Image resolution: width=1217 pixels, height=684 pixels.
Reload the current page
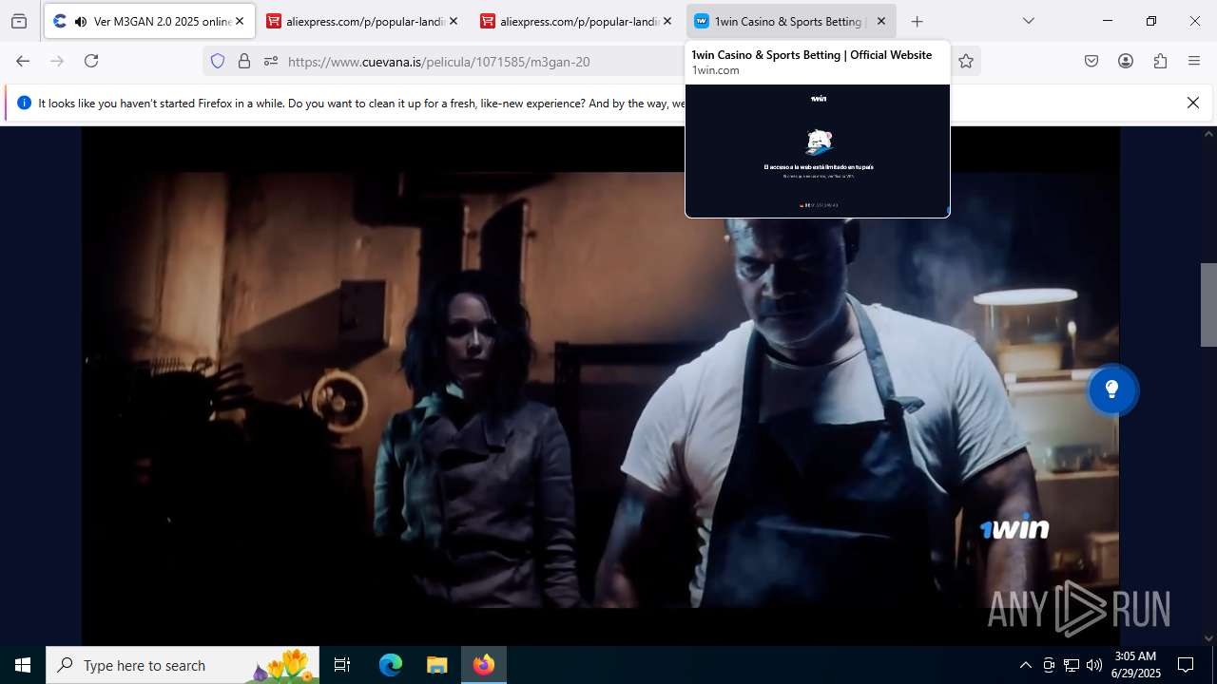(x=91, y=61)
